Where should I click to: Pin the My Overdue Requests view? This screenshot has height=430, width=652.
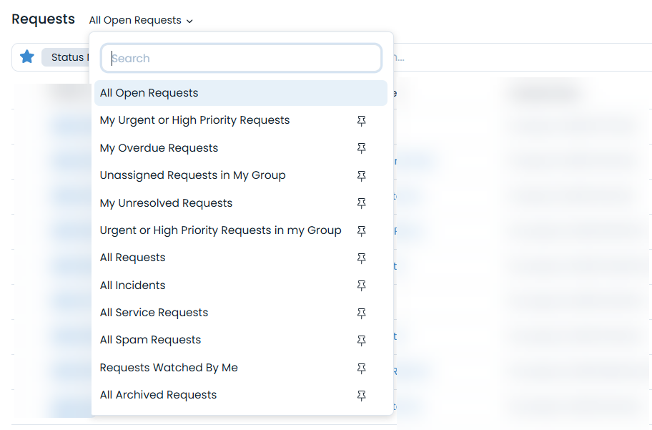(362, 148)
